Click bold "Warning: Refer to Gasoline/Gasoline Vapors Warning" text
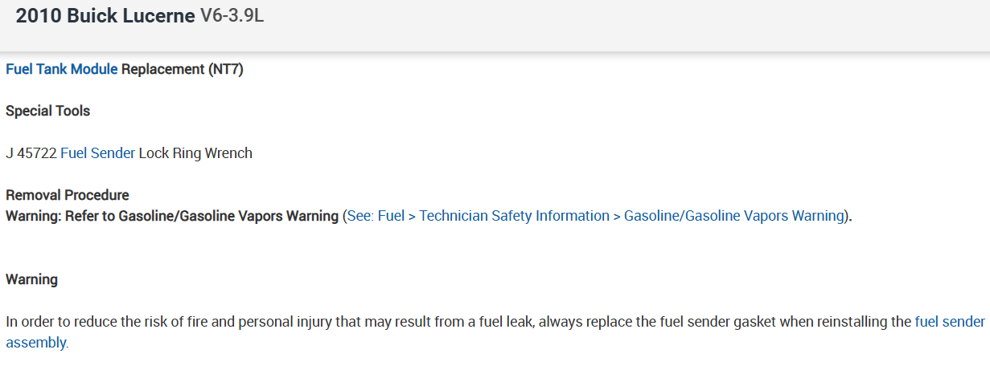This screenshot has height=374, width=990. click(x=172, y=216)
